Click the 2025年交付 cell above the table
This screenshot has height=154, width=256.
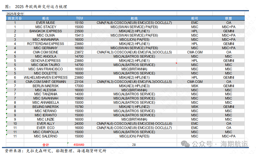[15, 14]
